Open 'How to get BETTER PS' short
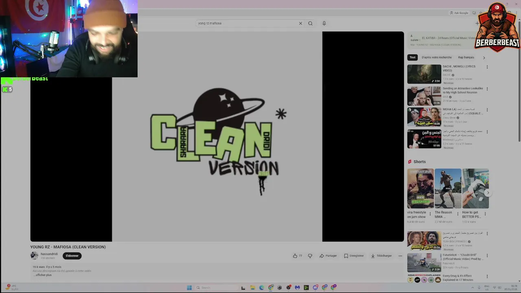 (475, 188)
